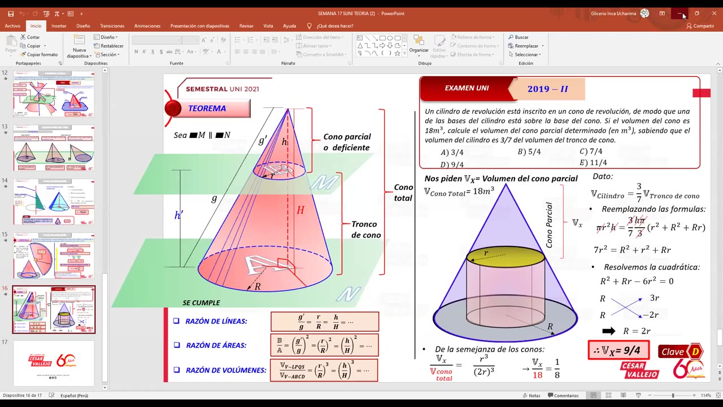Save the presentation from Quick Access Toolbar
This screenshot has height=407, width=723.
(11, 14)
